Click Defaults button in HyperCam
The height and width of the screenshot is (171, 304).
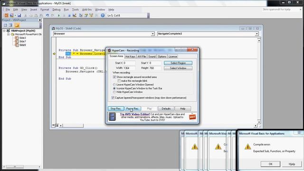click(166, 109)
